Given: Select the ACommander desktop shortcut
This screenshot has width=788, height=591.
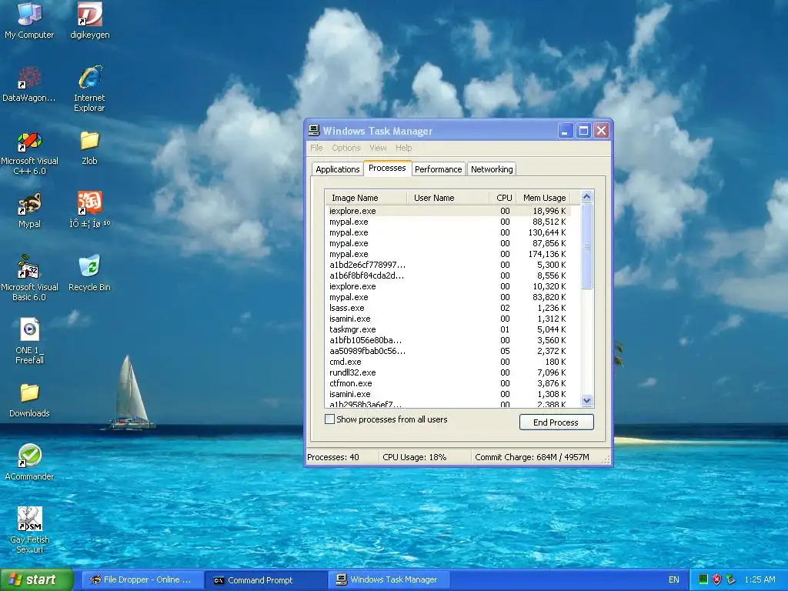Looking at the screenshot, I should (29, 462).
